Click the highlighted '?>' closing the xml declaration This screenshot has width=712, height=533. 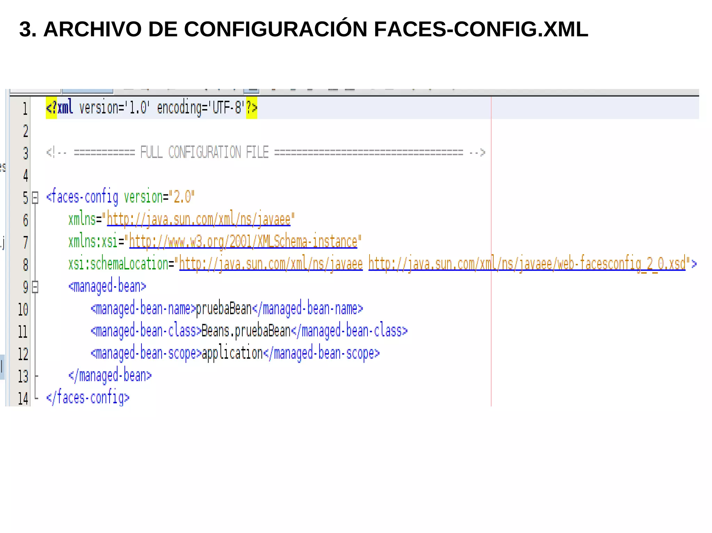click(252, 108)
